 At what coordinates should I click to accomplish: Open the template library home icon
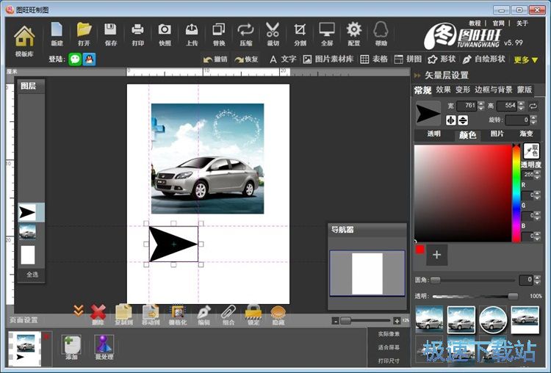24,36
